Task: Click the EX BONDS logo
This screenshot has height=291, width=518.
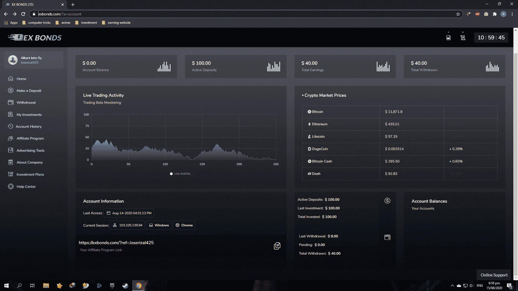Action: (x=35, y=38)
